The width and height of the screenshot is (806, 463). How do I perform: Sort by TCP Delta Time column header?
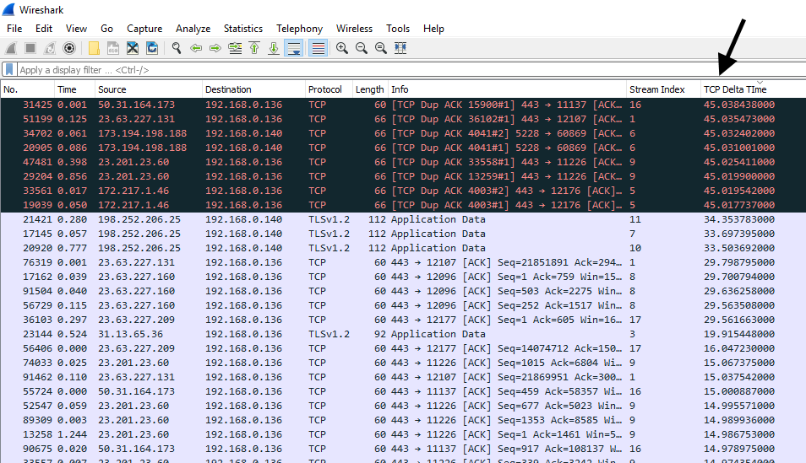(x=753, y=89)
